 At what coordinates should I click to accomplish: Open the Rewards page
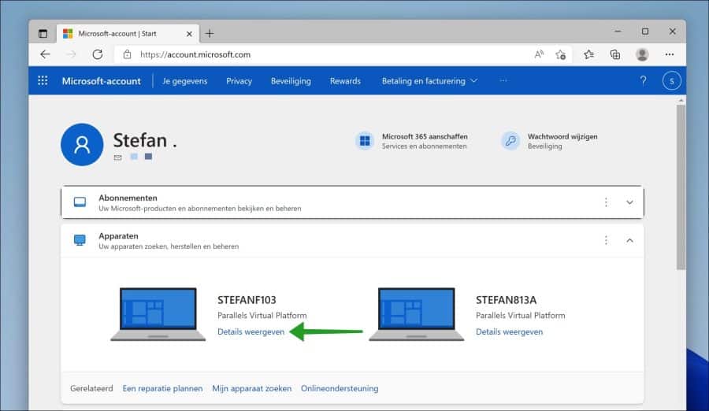[345, 81]
